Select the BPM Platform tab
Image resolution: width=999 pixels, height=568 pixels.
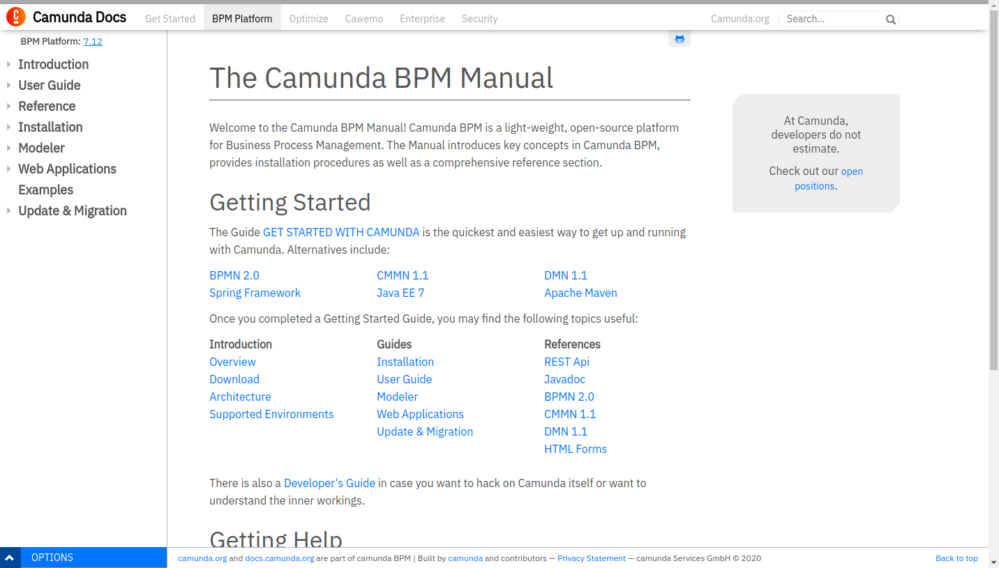pos(242,19)
